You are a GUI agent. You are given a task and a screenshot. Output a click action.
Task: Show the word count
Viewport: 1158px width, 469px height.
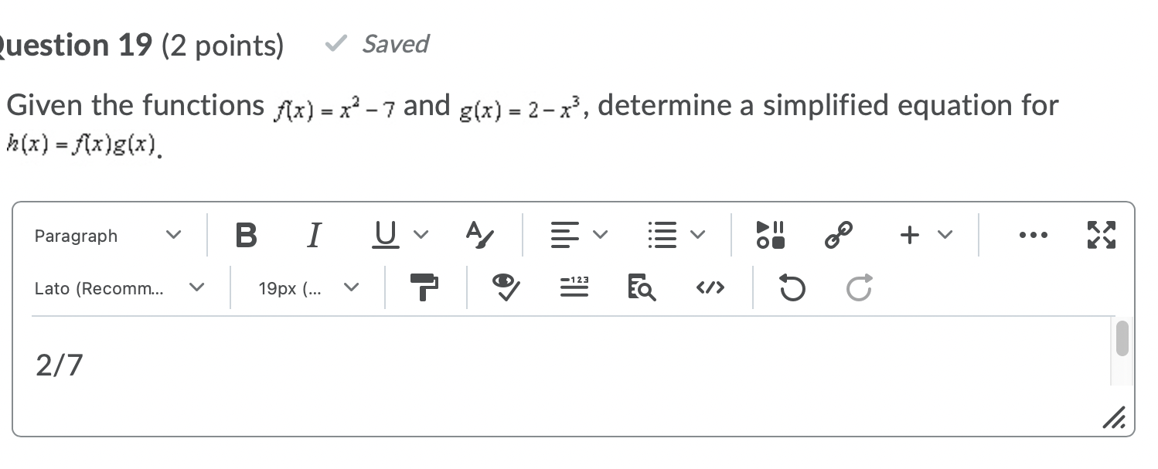574,287
